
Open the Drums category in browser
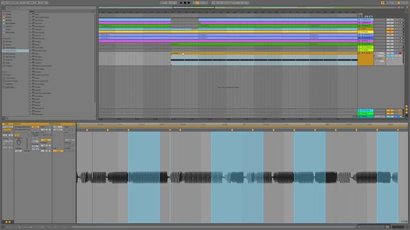pyautogui.click(x=8, y=45)
